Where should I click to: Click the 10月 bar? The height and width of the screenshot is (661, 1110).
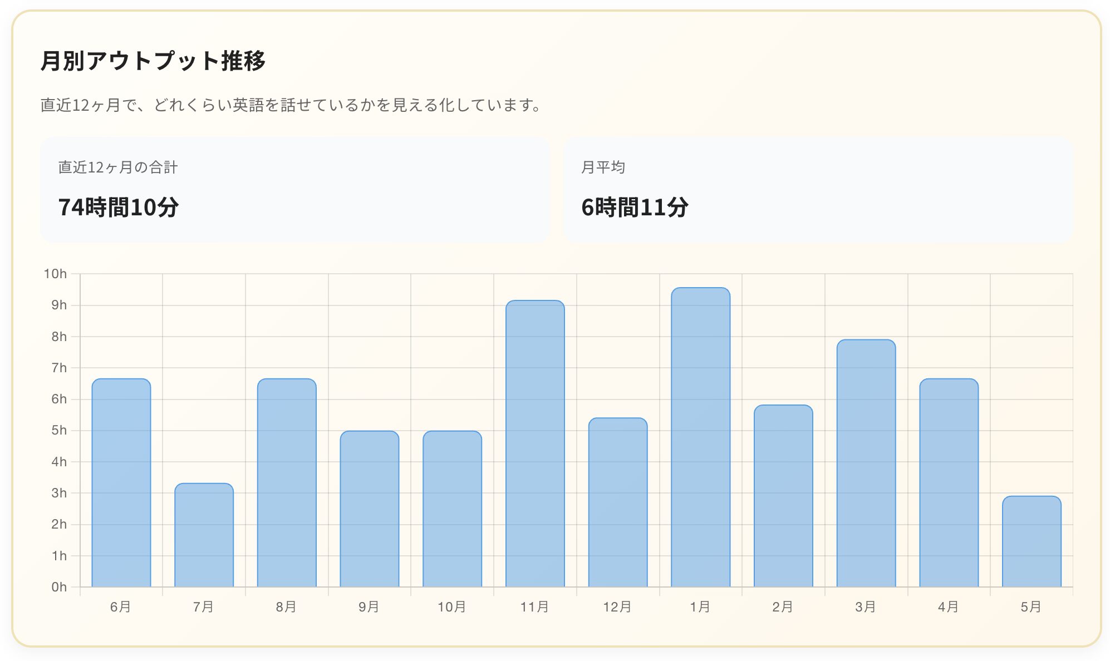(453, 509)
